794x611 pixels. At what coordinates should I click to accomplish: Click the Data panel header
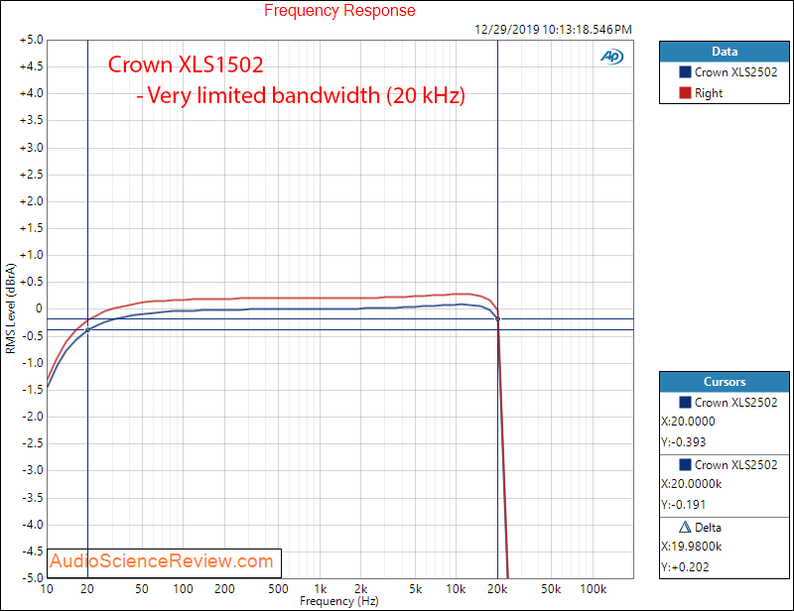tap(724, 51)
